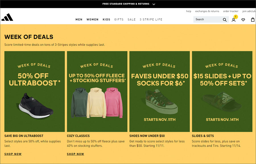This screenshot has height=164, width=256.
Task: Open the WOMEN menu
Action: coord(92,19)
